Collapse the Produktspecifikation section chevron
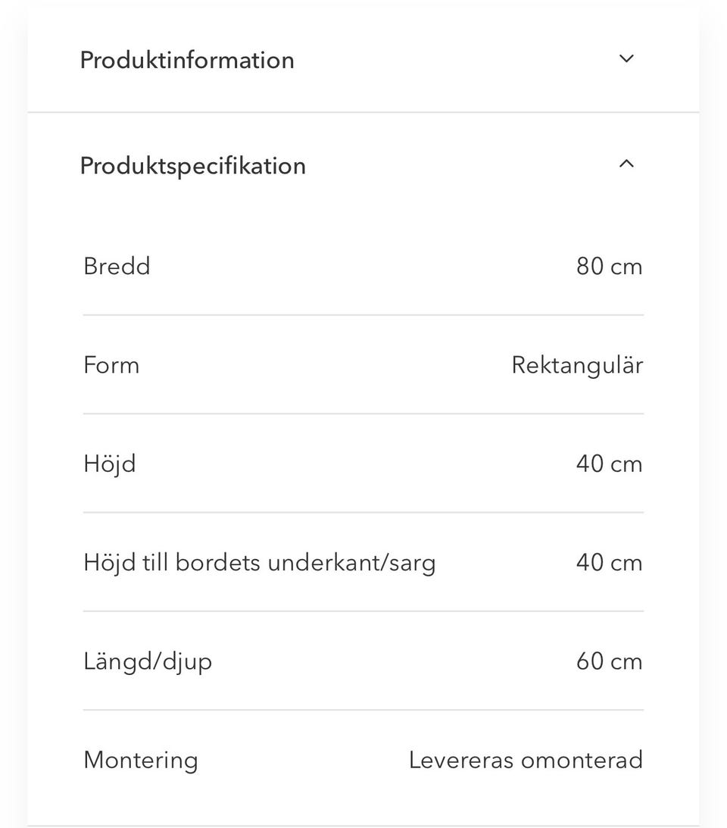727x828 pixels. pyautogui.click(x=626, y=164)
